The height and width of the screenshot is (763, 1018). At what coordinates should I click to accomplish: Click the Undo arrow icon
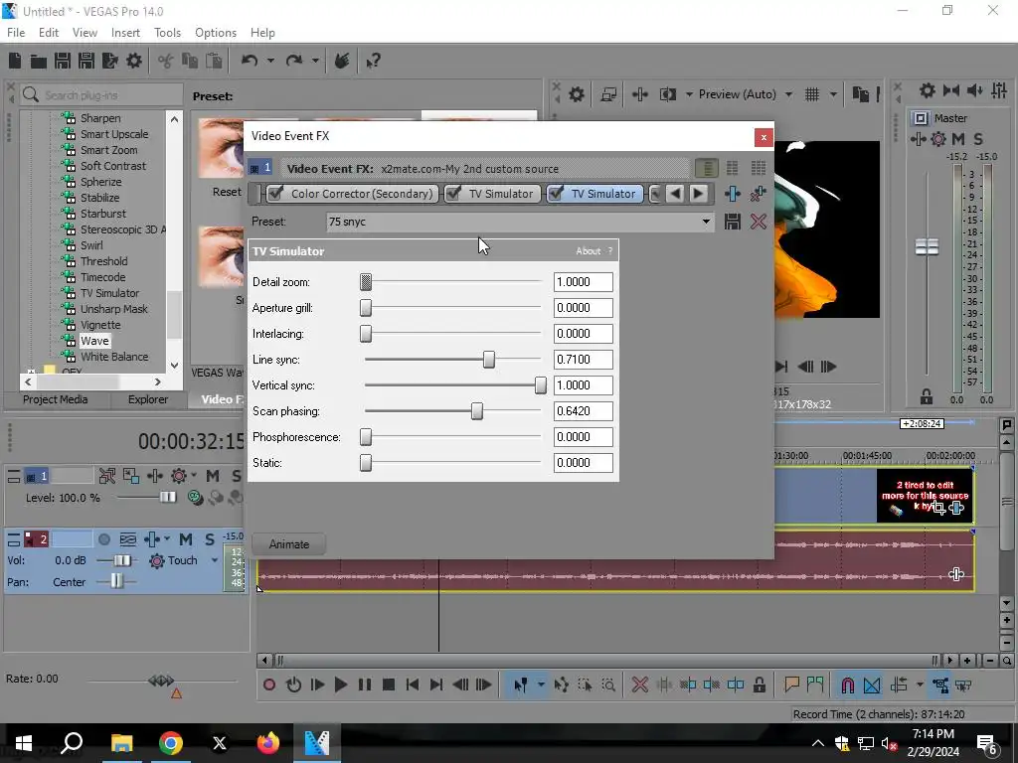[x=250, y=61]
